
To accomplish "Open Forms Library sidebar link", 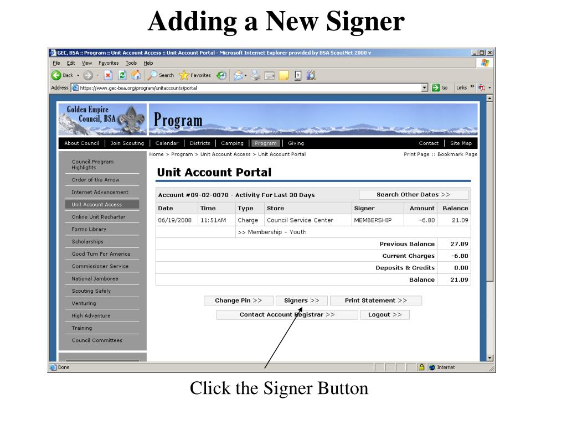I will [89, 229].
